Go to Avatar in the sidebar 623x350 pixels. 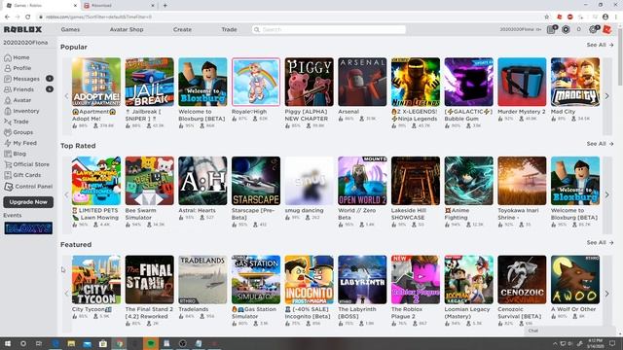click(18, 100)
